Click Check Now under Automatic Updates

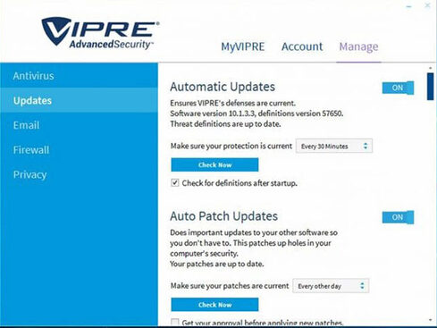click(x=214, y=164)
